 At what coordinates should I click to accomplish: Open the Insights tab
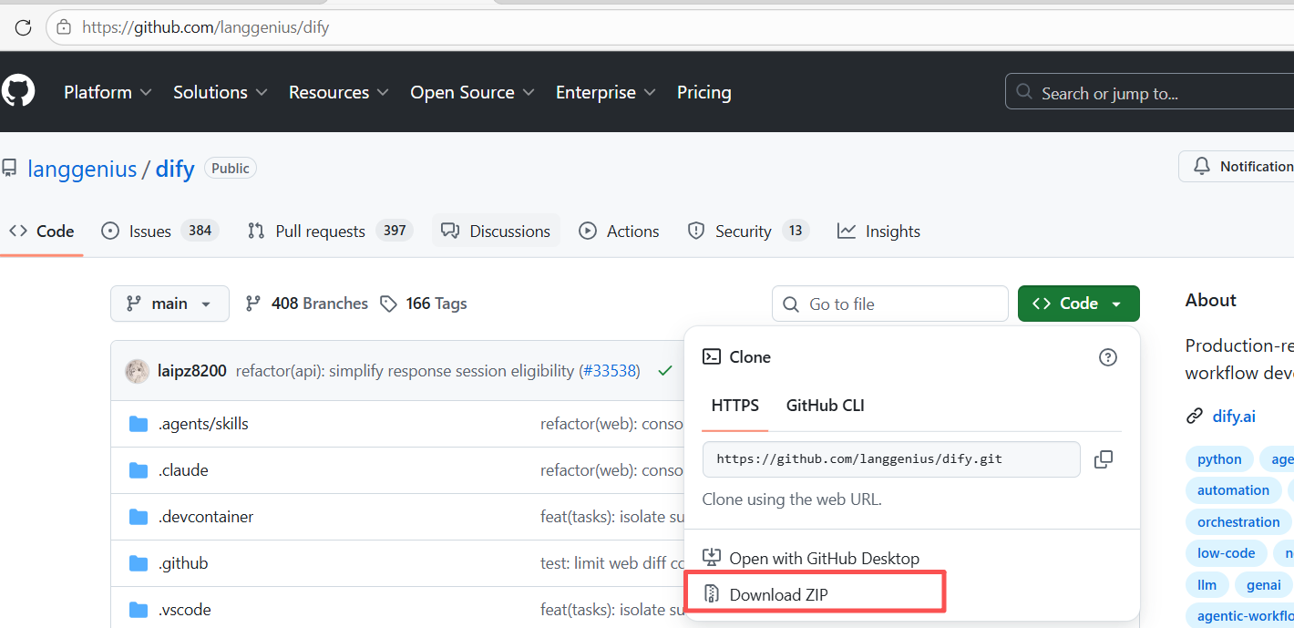[x=879, y=232]
